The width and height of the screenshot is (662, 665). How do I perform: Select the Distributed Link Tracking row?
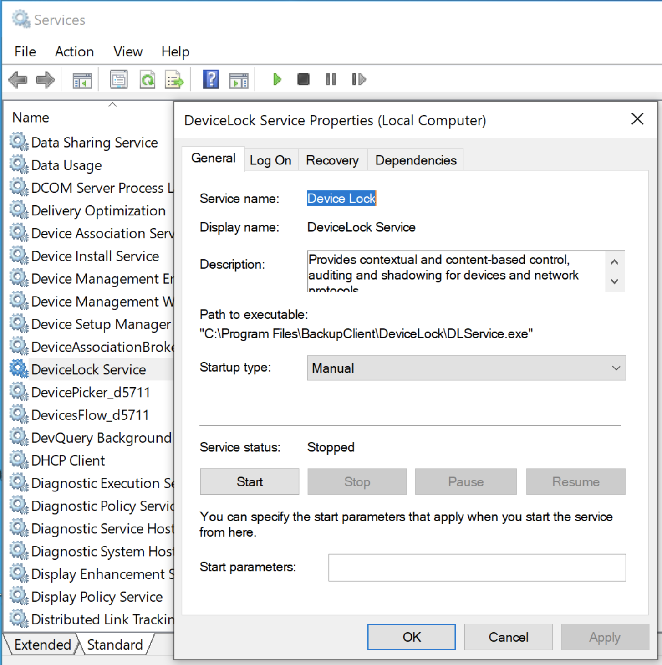[91, 619]
